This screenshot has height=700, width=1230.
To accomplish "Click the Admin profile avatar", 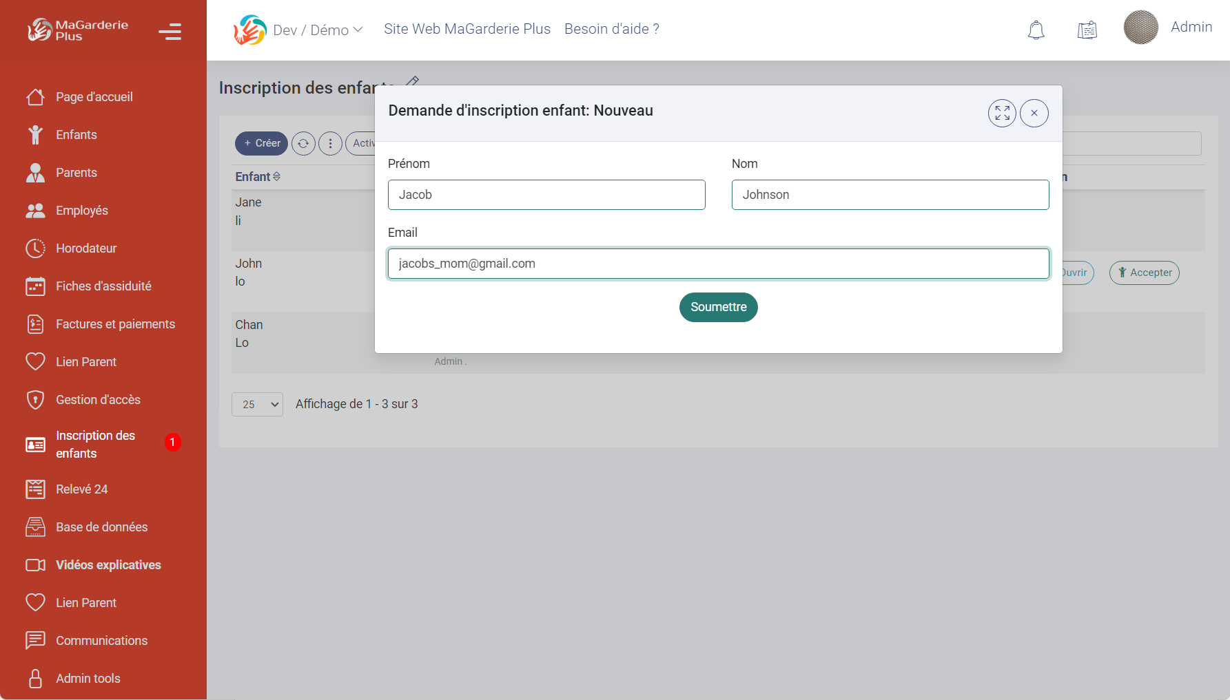I will 1140,28.
